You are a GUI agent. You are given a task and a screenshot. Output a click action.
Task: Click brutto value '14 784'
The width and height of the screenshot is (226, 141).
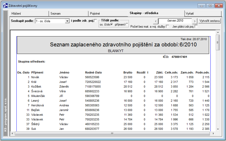point(128,119)
